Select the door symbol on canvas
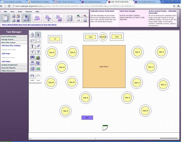The image size is (182, 142). (105, 127)
